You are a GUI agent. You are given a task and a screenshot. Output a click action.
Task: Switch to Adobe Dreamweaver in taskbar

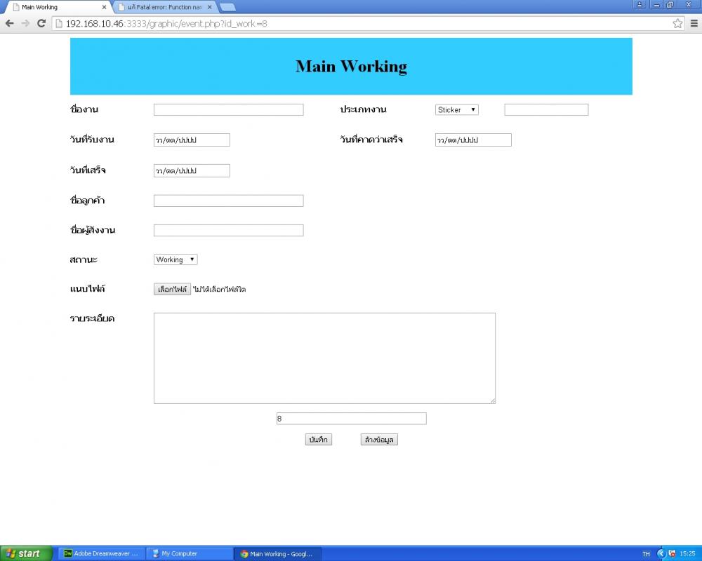coord(102,553)
